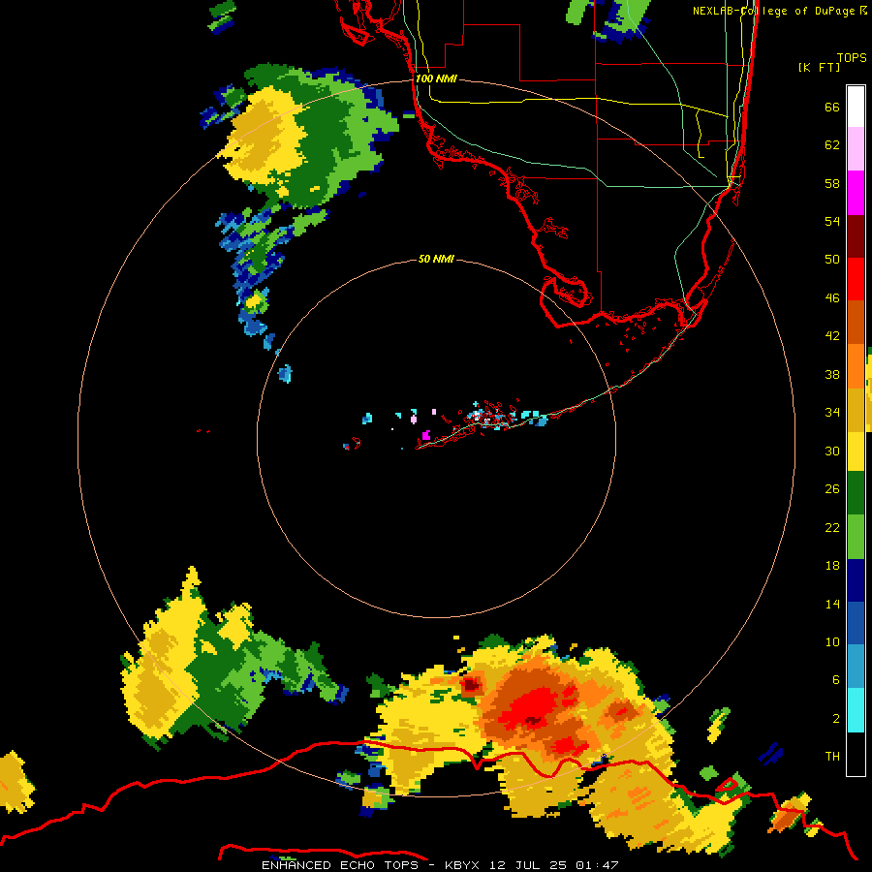Click the "2" legend value
Viewport: 872px width, 872px height.
tap(836, 719)
